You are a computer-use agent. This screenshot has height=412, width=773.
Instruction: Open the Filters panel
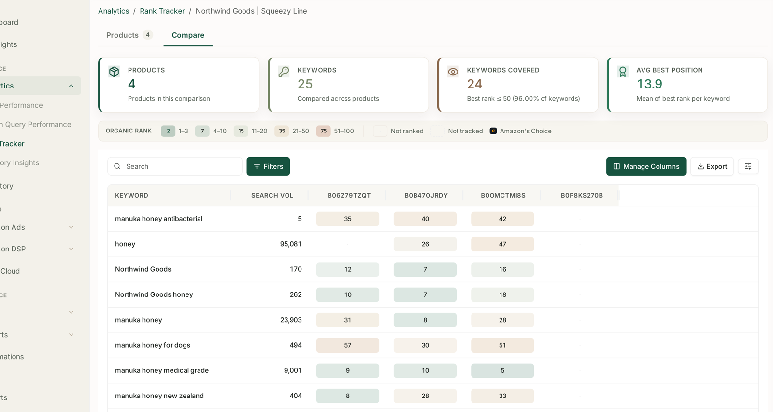click(x=268, y=166)
